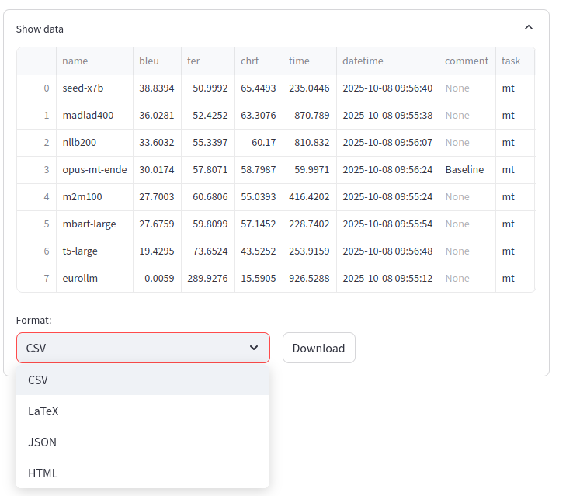566x496 pixels.
Task: Open the Format dropdown arrow
Action: pos(254,348)
